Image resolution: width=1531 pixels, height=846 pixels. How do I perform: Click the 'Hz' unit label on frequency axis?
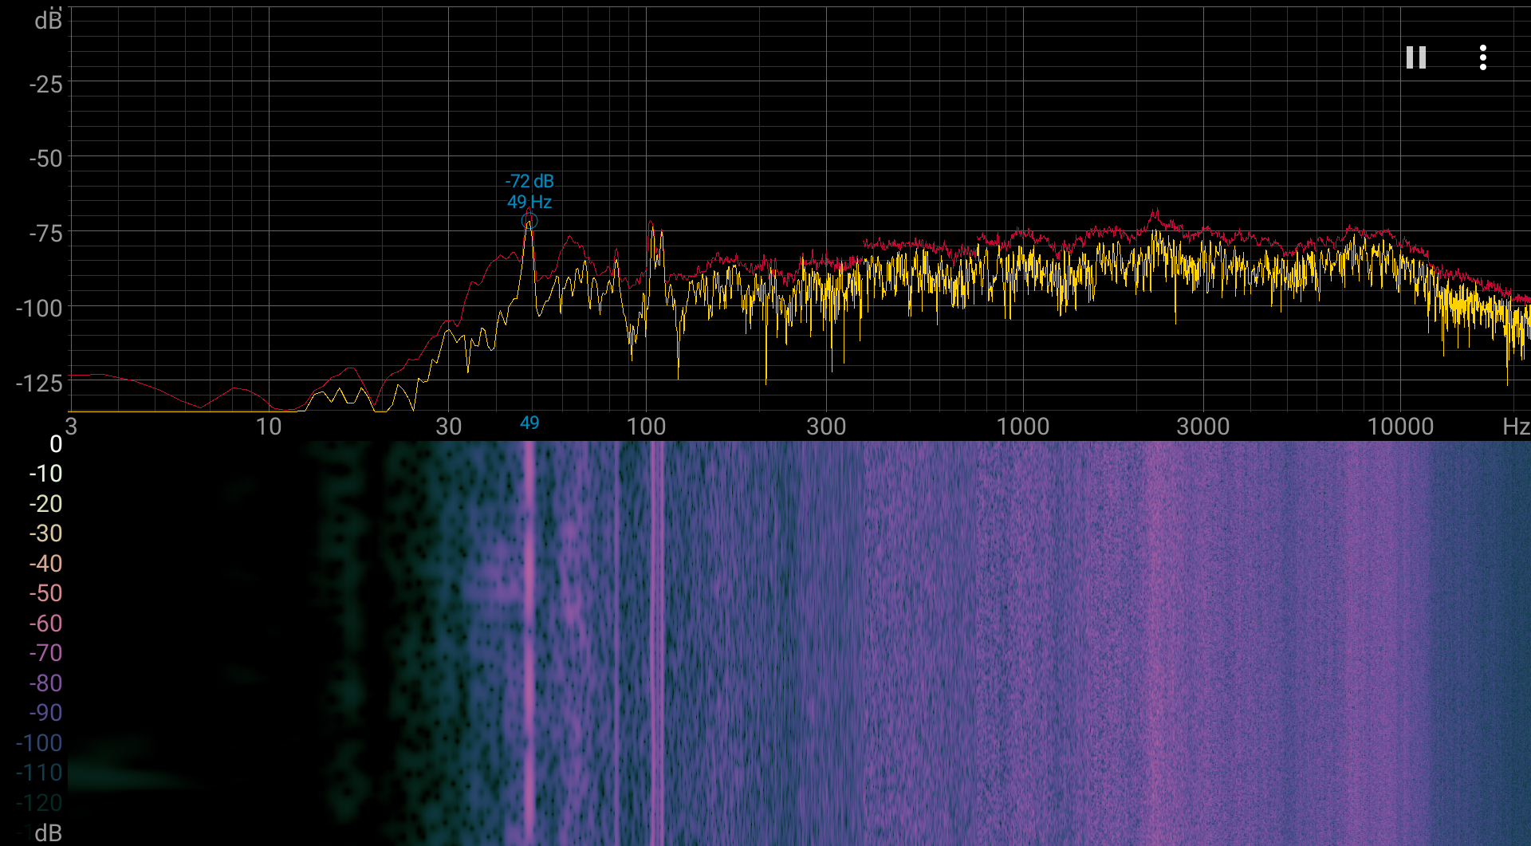(x=1516, y=427)
